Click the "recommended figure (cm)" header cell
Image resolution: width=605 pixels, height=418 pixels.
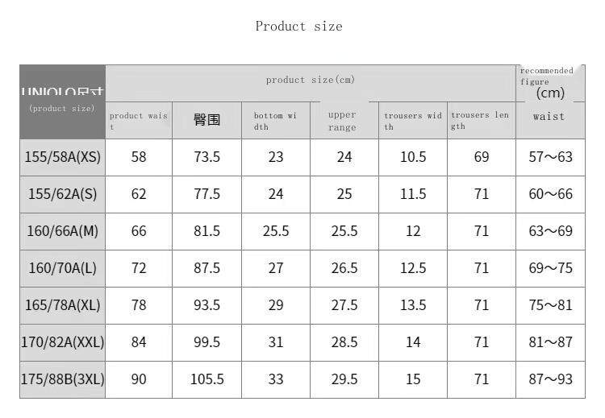(550, 83)
